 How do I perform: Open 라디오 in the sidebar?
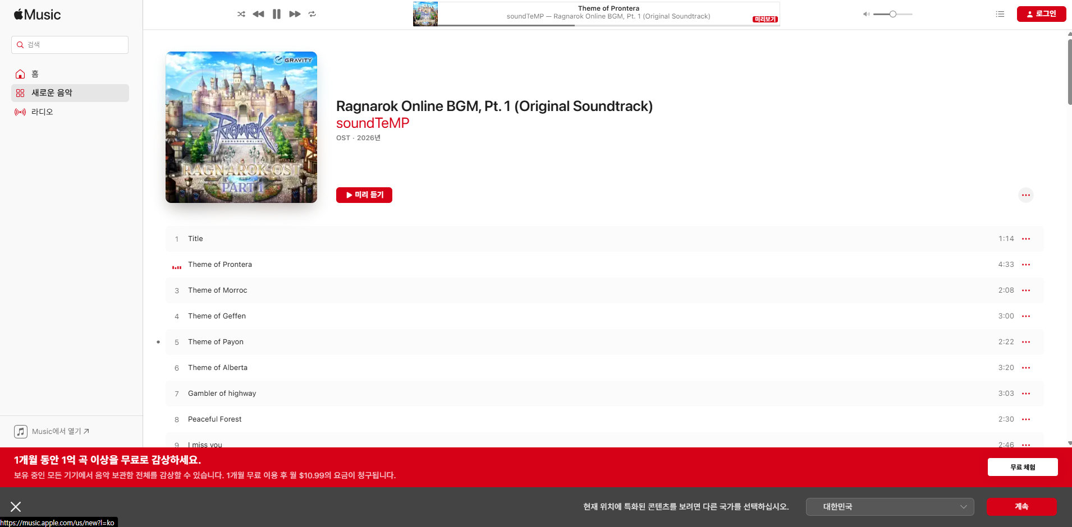tap(42, 112)
